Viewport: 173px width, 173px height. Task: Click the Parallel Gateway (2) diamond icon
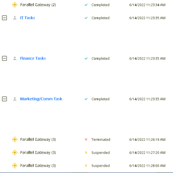click(x=15, y=5)
